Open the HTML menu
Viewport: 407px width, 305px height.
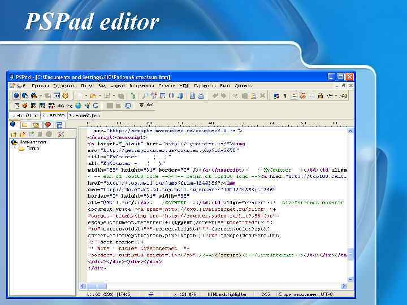tap(184, 86)
